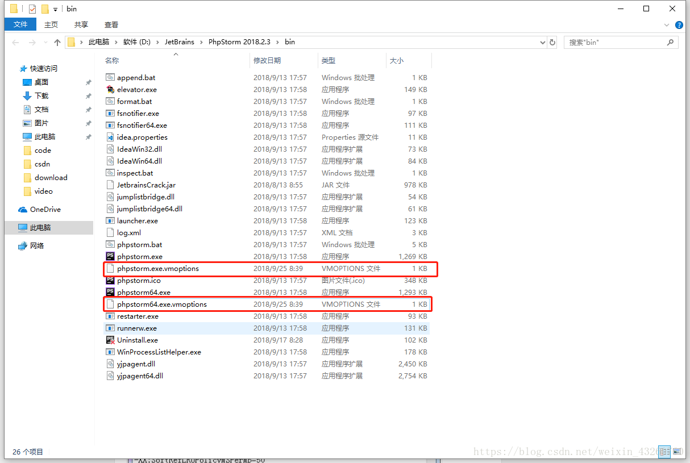Open the 主页 ribbon tab
This screenshot has height=463, width=690.
51,24
